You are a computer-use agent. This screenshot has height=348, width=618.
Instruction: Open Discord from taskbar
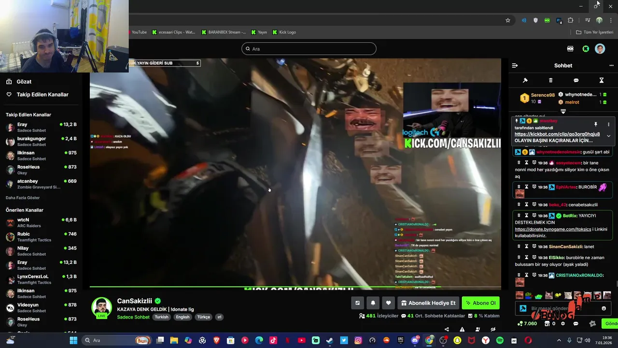click(415, 340)
